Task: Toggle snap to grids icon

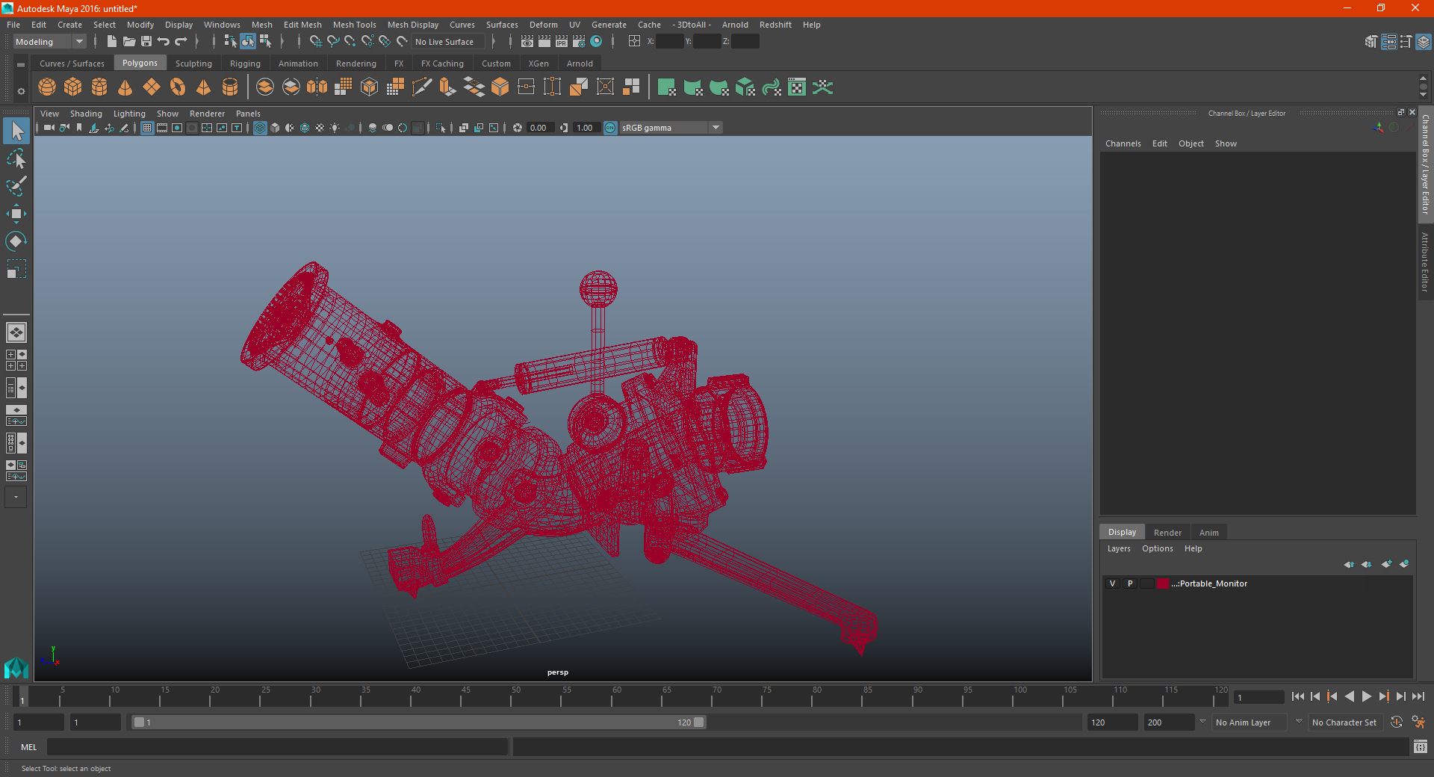Action: (315, 42)
